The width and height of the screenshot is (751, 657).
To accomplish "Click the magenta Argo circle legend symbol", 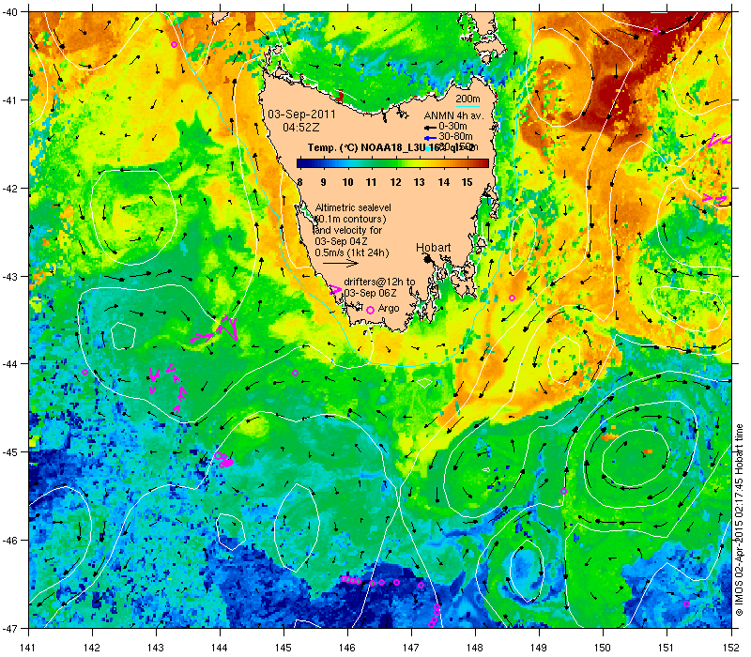I will tap(370, 310).
